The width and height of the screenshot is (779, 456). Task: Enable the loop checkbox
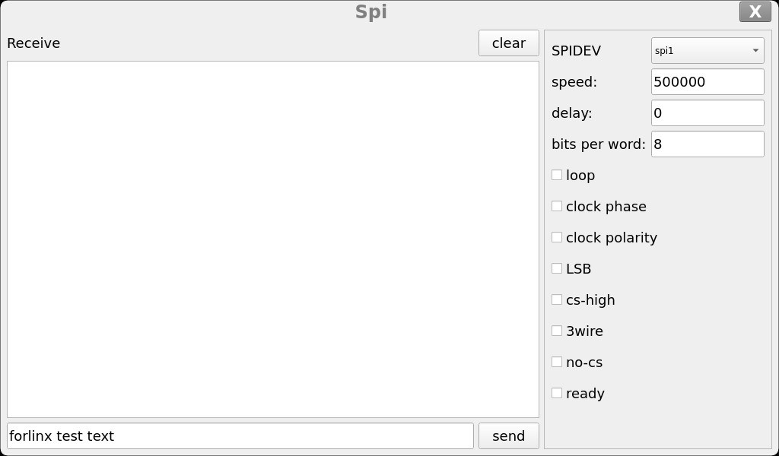click(557, 176)
